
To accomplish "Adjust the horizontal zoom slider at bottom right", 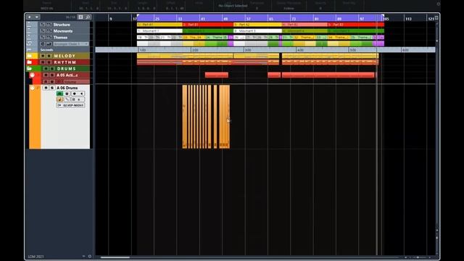I will click(x=418, y=257).
